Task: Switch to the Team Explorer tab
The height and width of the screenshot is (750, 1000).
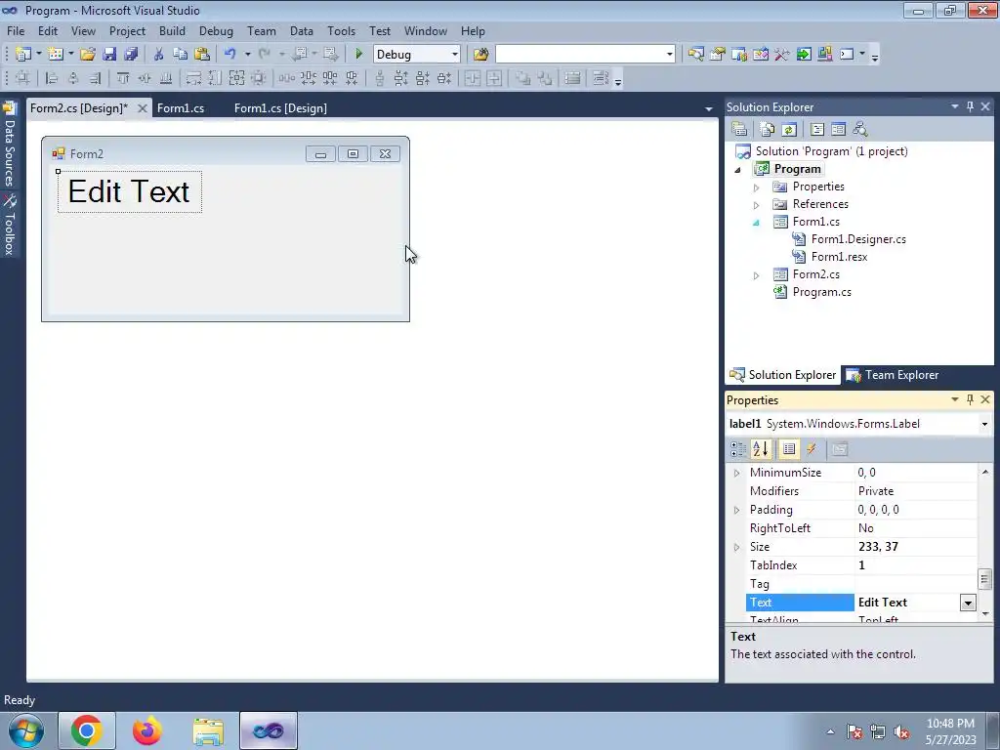Action: point(893,375)
